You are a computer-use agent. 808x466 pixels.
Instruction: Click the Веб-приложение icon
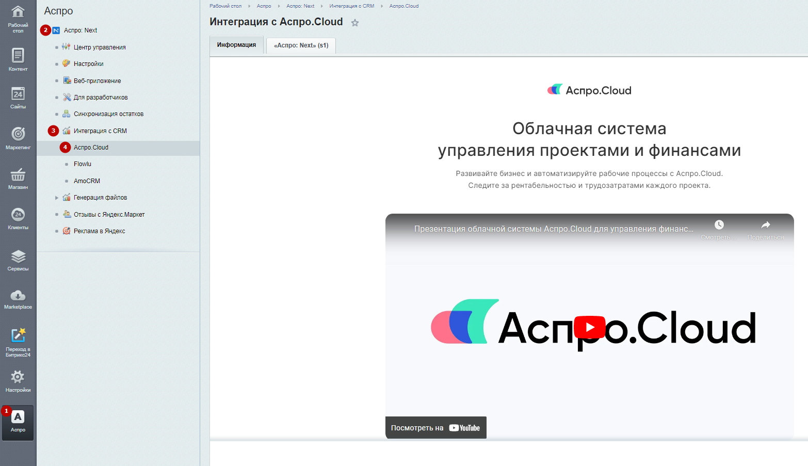tap(67, 81)
